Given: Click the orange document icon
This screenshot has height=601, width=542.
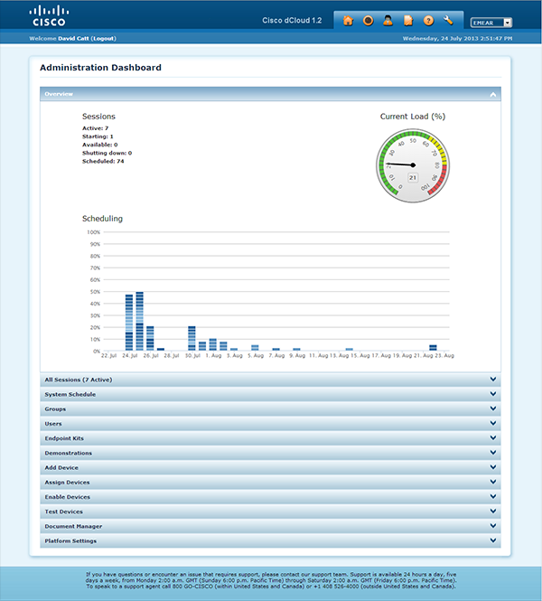Looking at the screenshot, I should (408, 21).
